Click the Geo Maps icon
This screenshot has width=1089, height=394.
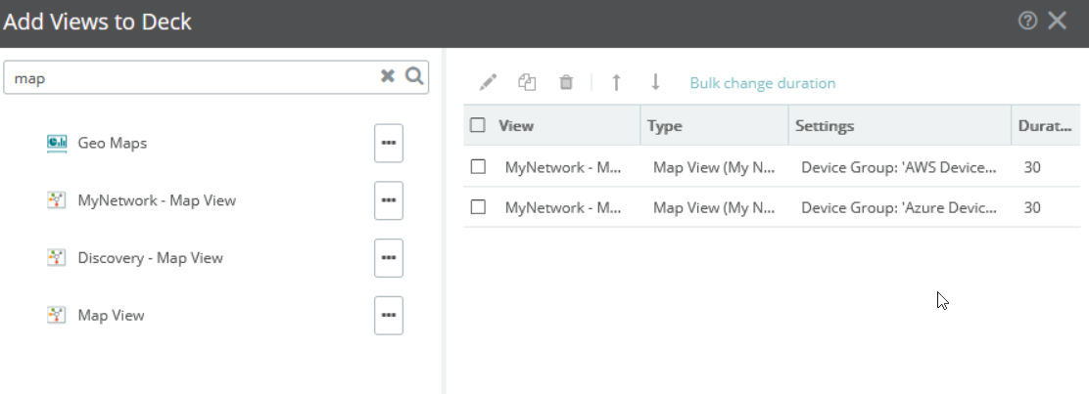[x=56, y=143]
